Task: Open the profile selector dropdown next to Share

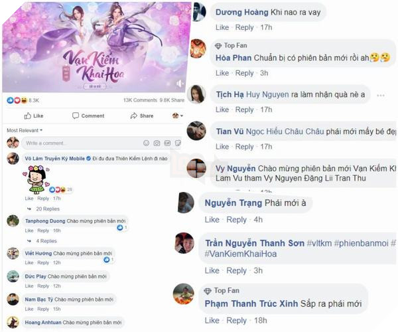Action: tap(177, 116)
